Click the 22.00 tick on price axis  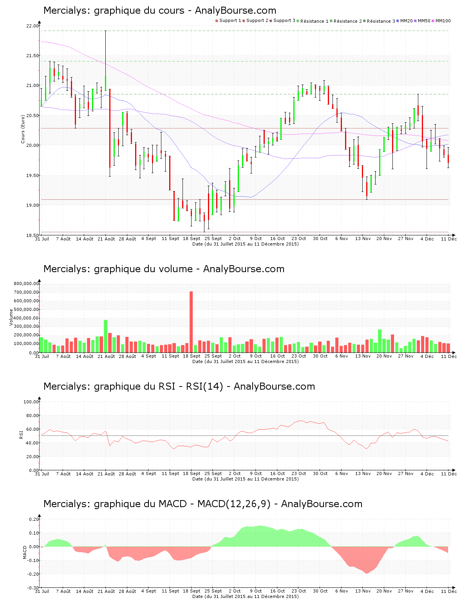(x=33, y=26)
